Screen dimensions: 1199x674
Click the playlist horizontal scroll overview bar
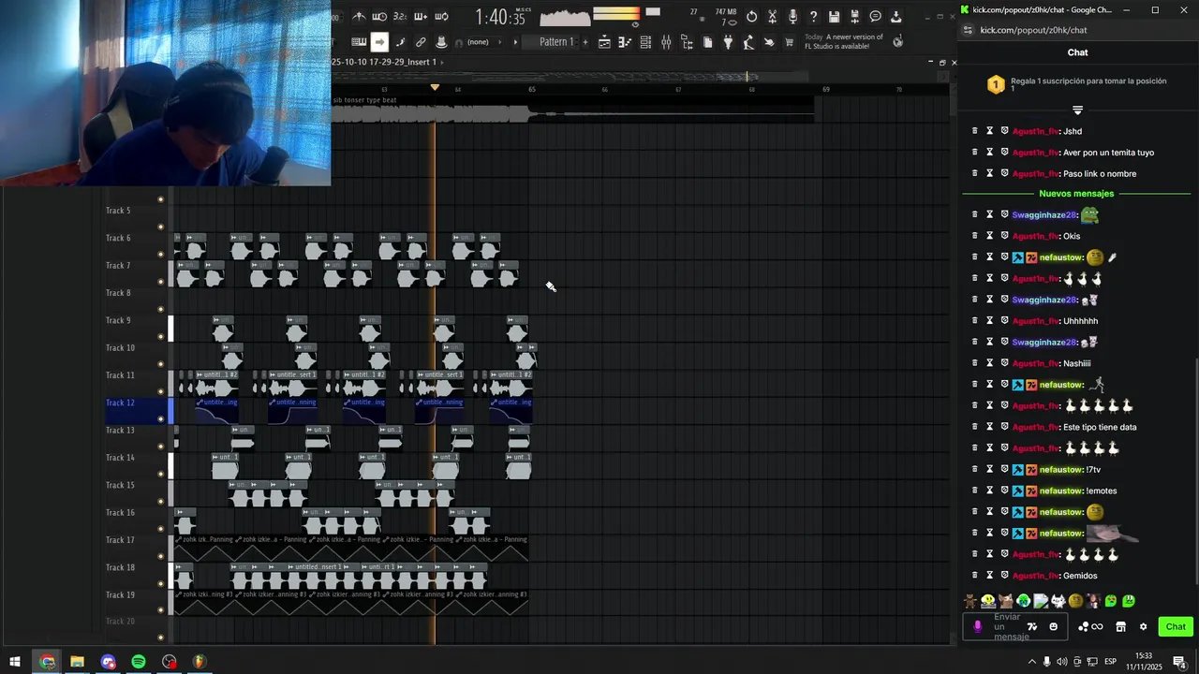639,77
